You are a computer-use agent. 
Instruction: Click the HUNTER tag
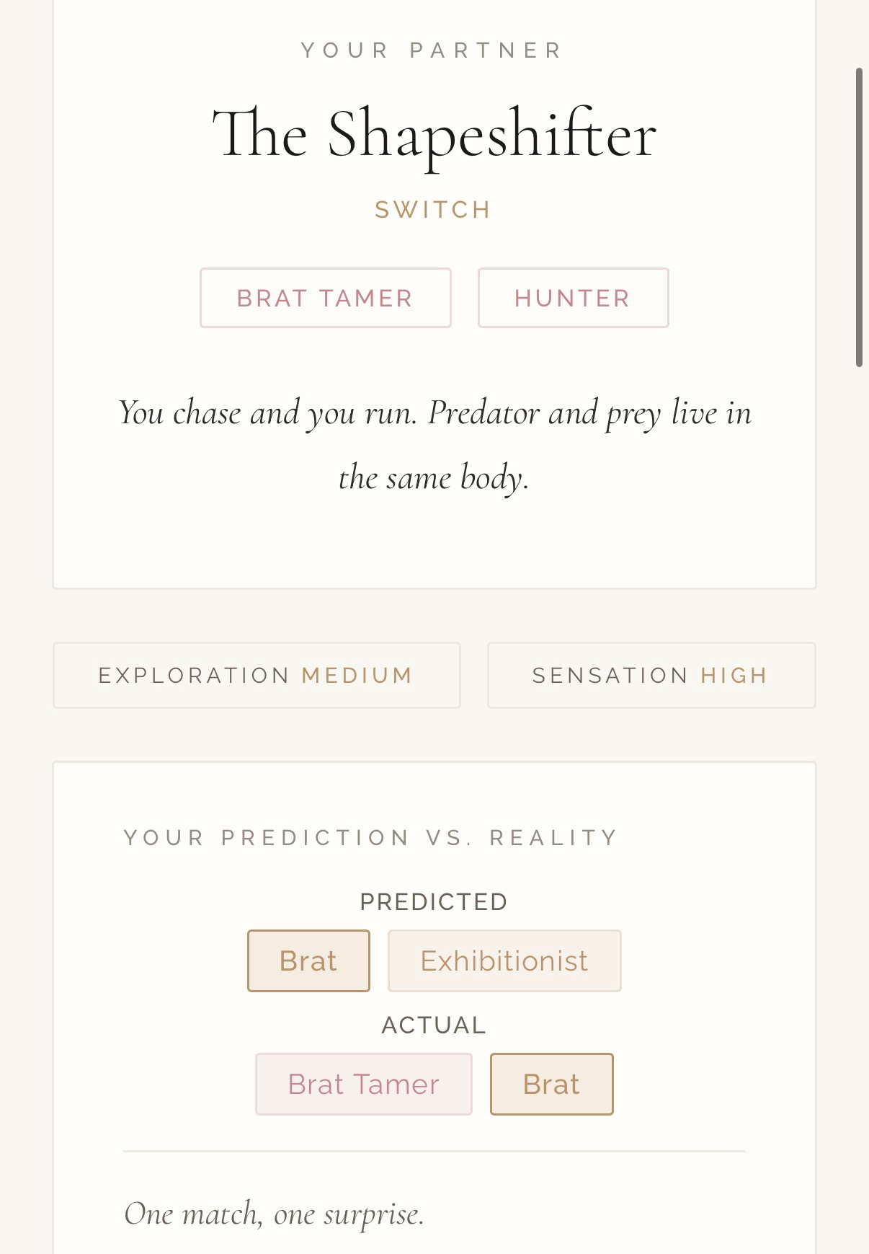click(x=573, y=298)
